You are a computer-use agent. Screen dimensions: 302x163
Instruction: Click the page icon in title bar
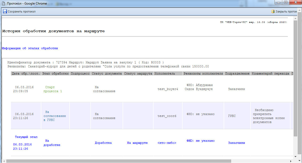coord(3,3)
